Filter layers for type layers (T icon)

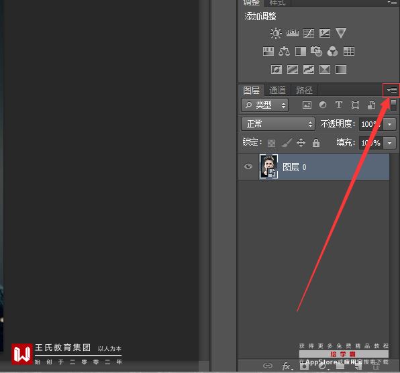coord(339,105)
